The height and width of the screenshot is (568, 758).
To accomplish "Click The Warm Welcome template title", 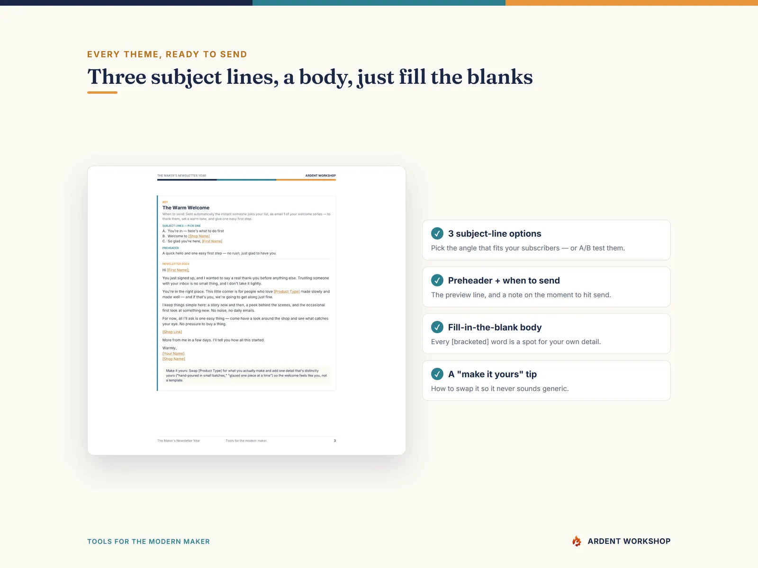I will 186,208.
